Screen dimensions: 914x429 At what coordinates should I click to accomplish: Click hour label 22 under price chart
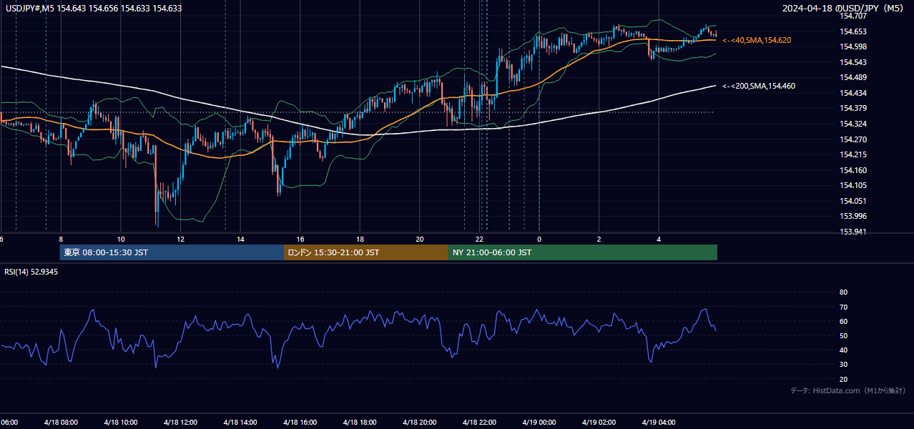coord(479,240)
